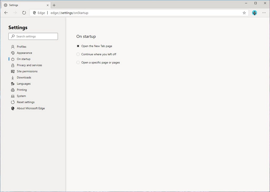270x192 pixels.
Task: Close the Edge window
Action: click(265, 3)
